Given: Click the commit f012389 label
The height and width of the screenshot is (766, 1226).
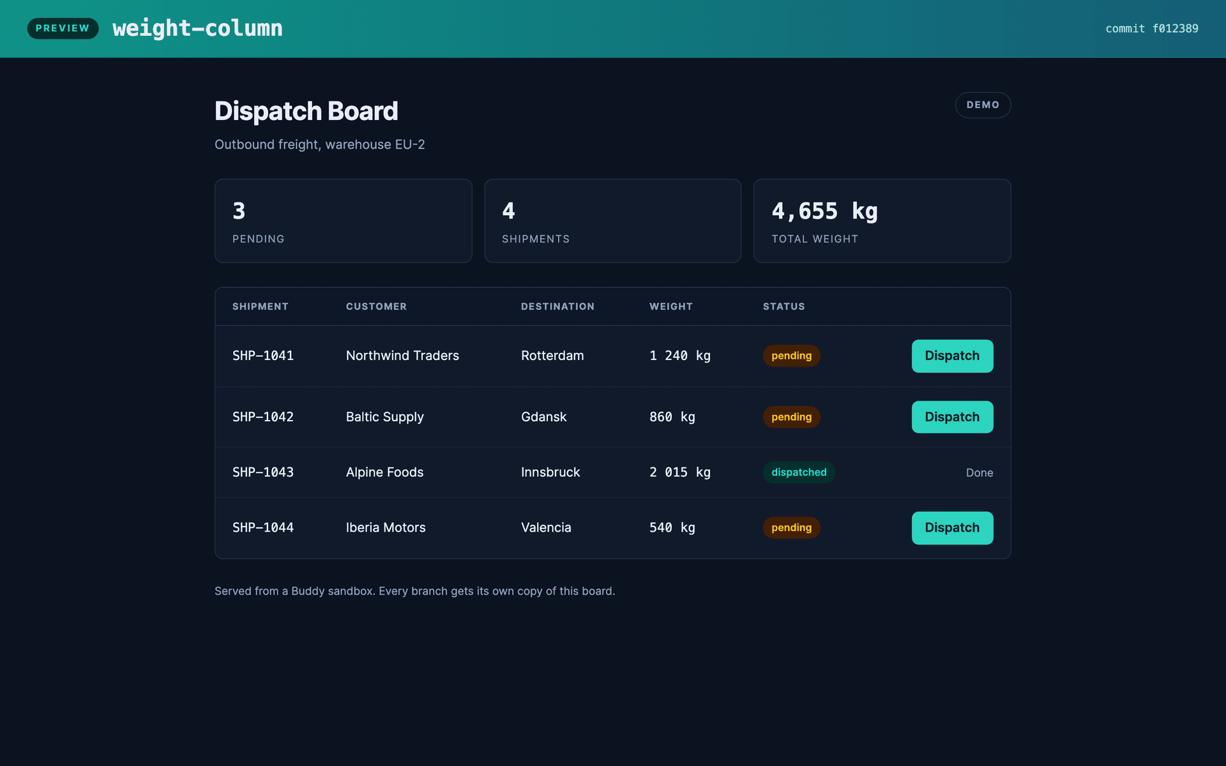Looking at the screenshot, I should pos(1151,29).
